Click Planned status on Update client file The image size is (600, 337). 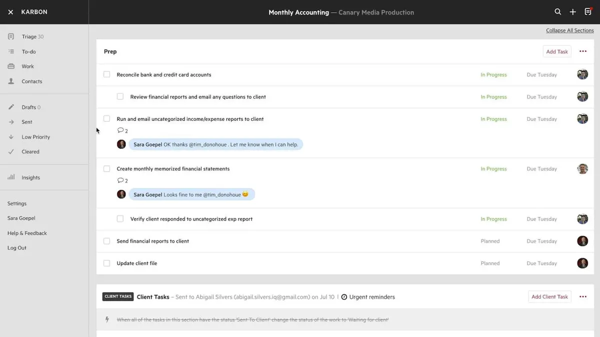click(490, 263)
